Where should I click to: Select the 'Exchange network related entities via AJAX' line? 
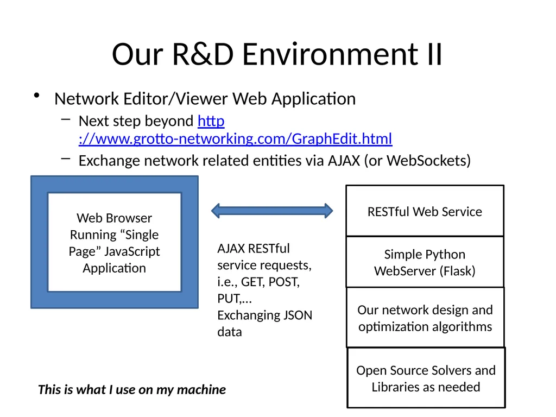[x=274, y=161]
